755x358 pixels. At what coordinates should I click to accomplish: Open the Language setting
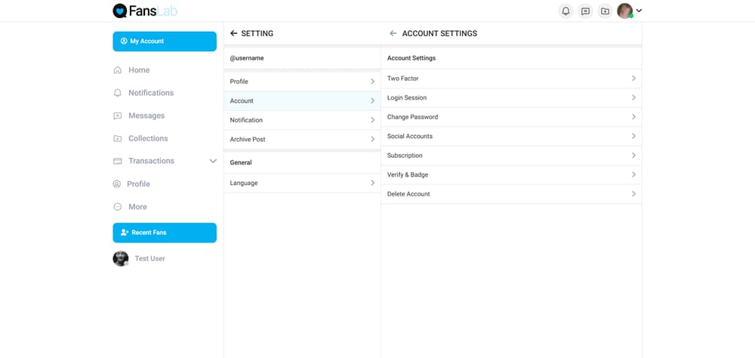click(302, 183)
